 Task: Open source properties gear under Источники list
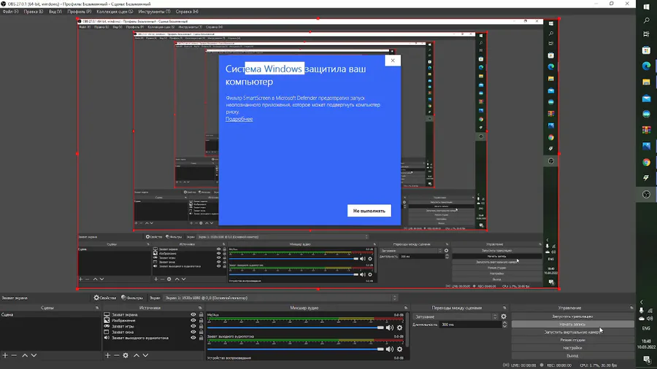click(126, 355)
